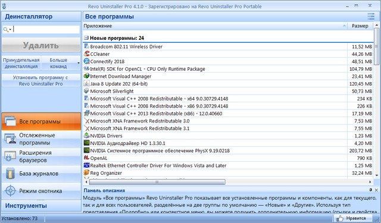Image resolution: width=381 pixels, height=223 pixels.
Task: Select NVIDIA Drivers row text
Action: (106, 136)
